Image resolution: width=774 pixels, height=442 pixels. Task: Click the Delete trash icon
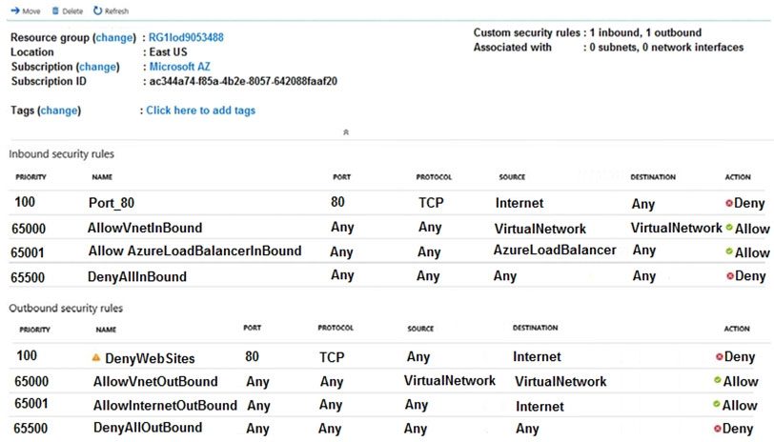point(55,10)
